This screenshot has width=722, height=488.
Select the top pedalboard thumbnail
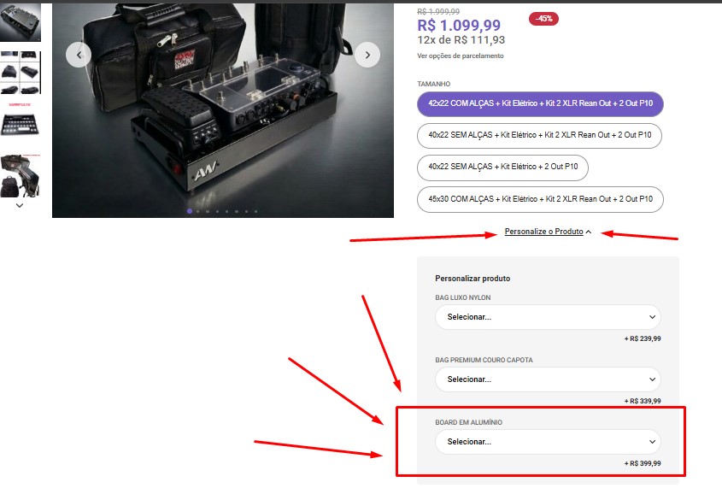point(21,22)
